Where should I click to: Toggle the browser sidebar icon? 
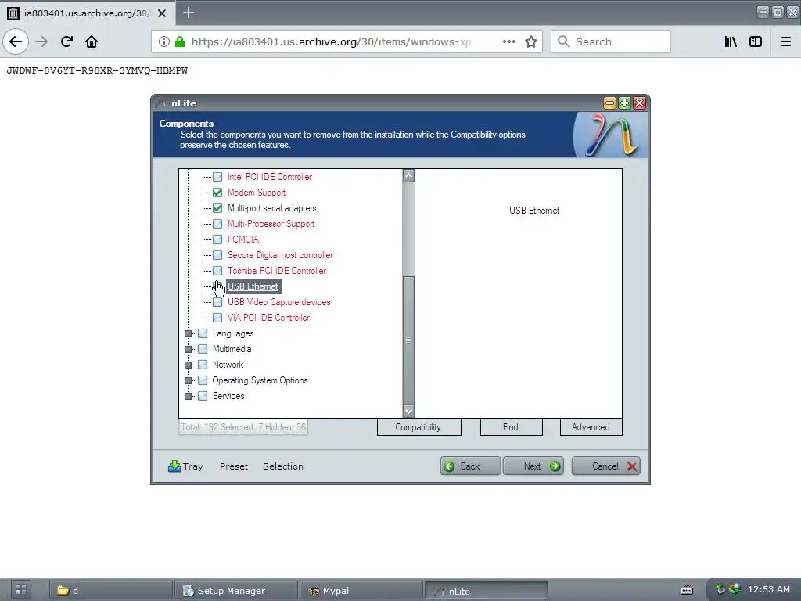click(756, 41)
